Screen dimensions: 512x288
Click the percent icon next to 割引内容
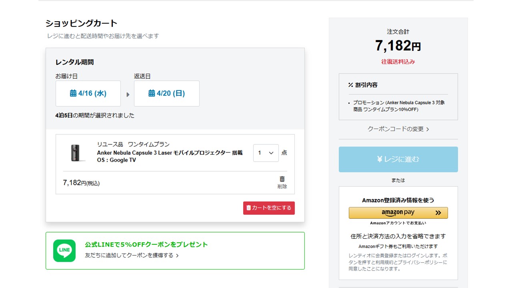[350, 85]
